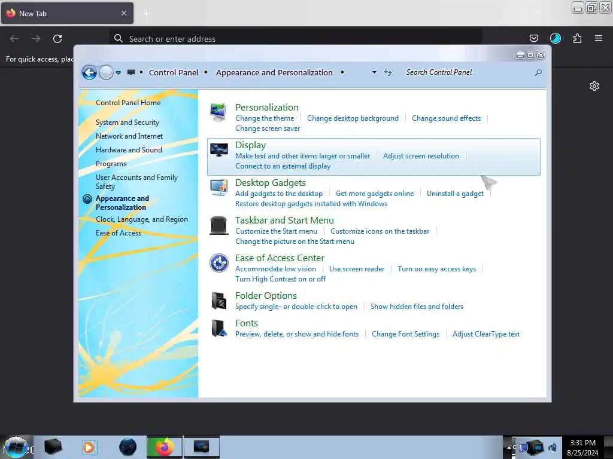Click the Folder Options icon
Screen dimensions: 613x459
pyautogui.click(x=219, y=301)
